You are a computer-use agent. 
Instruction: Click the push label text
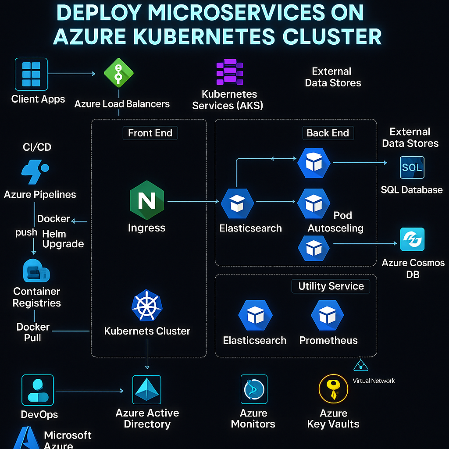(26, 232)
